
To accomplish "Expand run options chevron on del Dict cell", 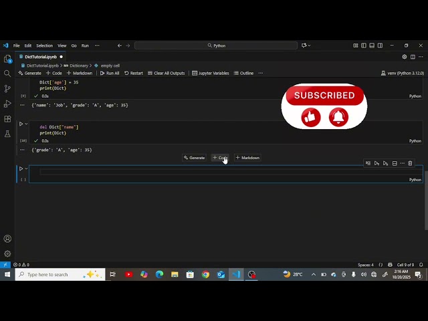I will point(26,124).
